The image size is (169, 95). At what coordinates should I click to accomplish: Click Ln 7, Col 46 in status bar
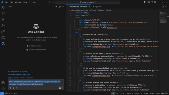point(120,93)
